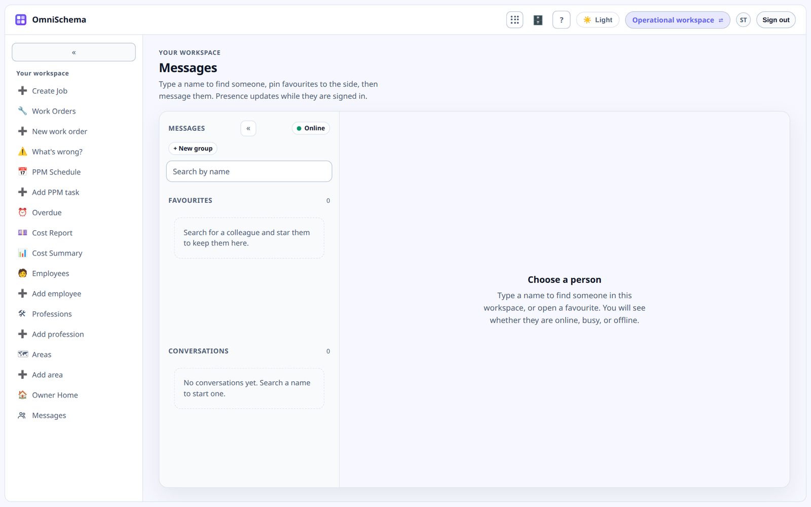
Task: Open the dark notebook icon in header
Action: [x=538, y=20]
